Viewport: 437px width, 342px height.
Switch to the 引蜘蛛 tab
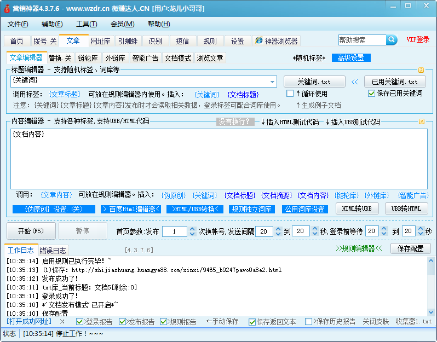128,41
